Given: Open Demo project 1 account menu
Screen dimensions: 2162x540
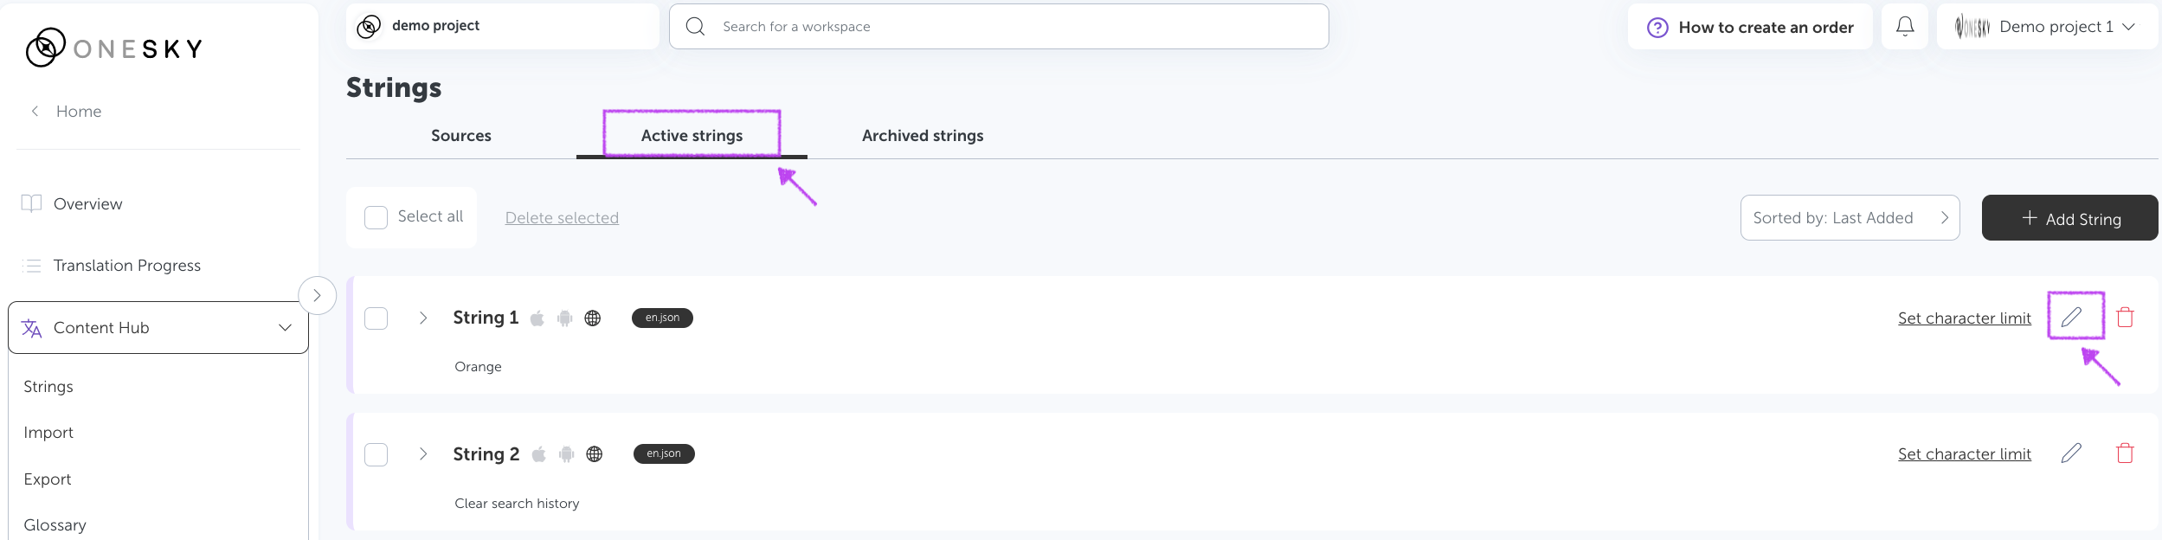Looking at the screenshot, I should pyautogui.click(x=2047, y=27).
